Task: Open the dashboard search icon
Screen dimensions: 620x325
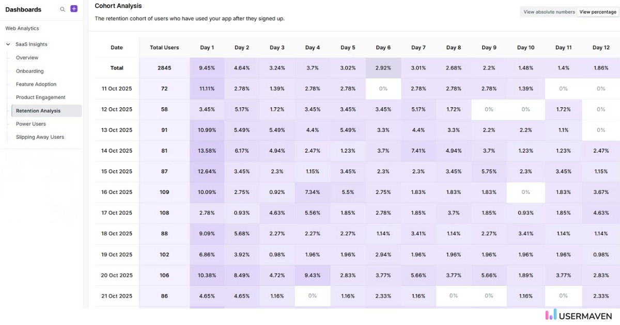Action: point(62,9)
